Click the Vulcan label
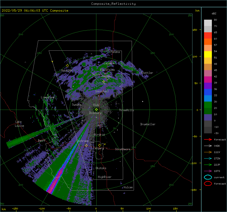Viewport: 227px width, 212px height. (x=128, y=187)
